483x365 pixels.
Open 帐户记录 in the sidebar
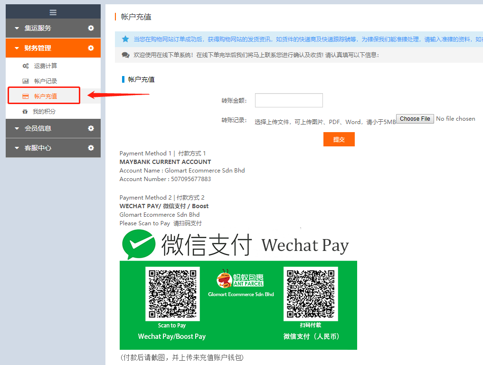pos(45,81)
